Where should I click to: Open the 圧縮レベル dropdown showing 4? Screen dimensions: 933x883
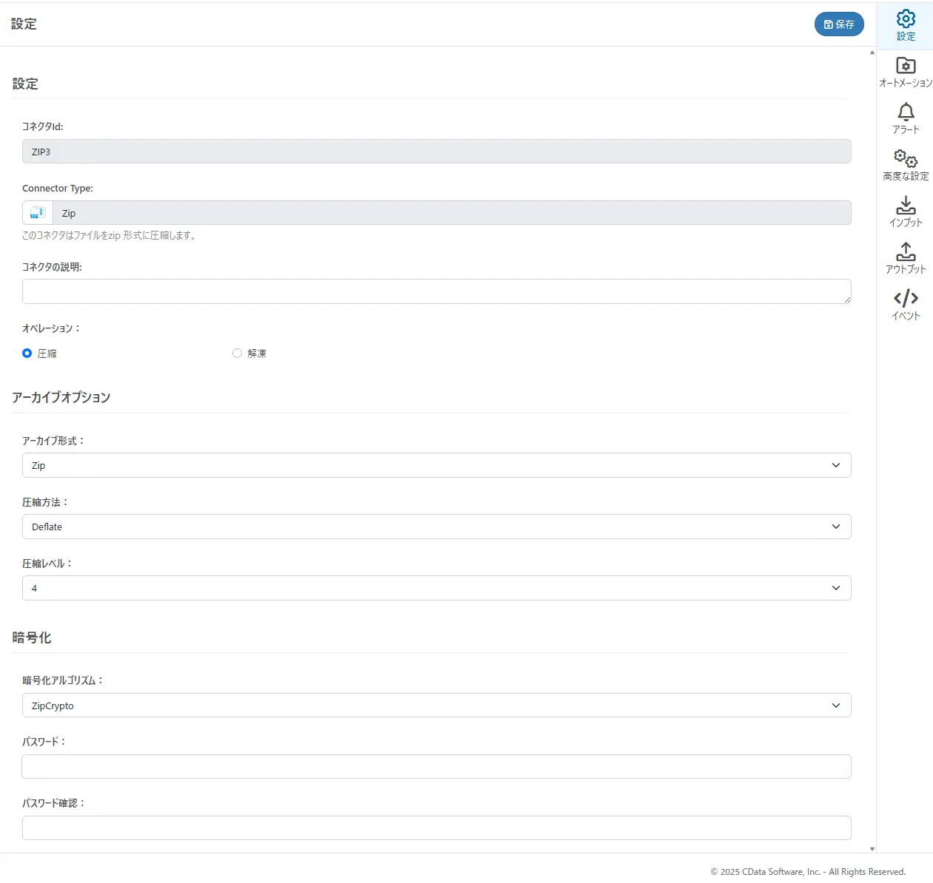click(437, 588)
